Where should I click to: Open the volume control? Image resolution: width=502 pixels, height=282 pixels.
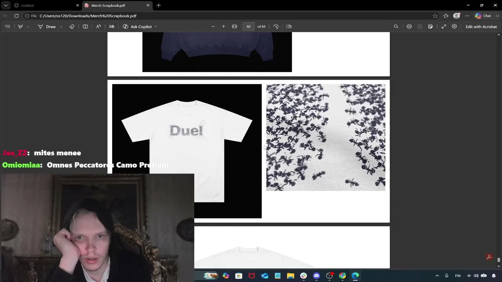476,276
